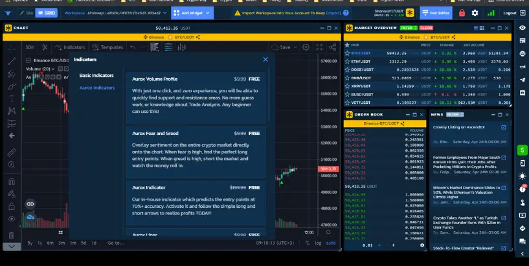Open indicator Templates

pos(107,47)
